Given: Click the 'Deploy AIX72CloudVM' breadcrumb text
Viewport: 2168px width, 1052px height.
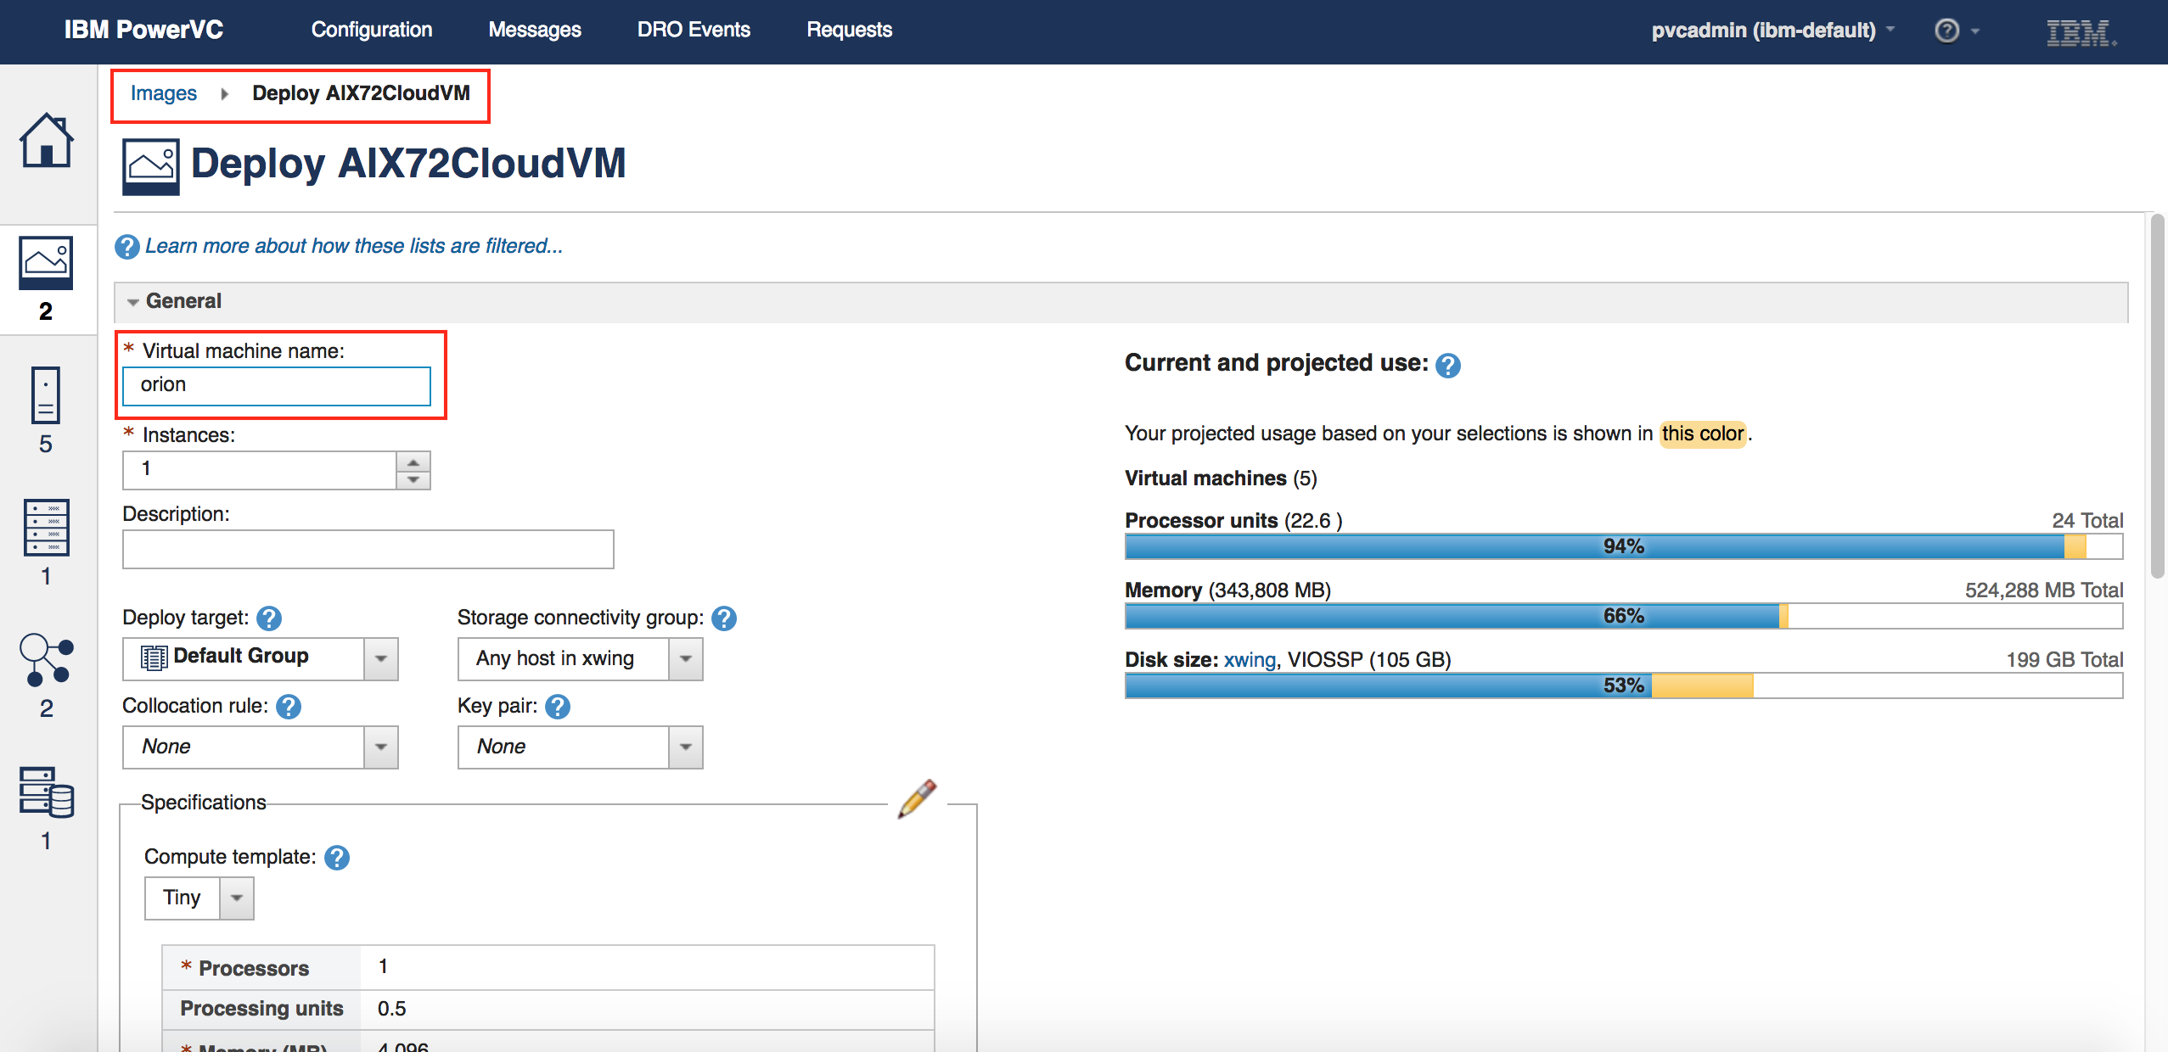Looking at the screenshot, I should [361, 93].
